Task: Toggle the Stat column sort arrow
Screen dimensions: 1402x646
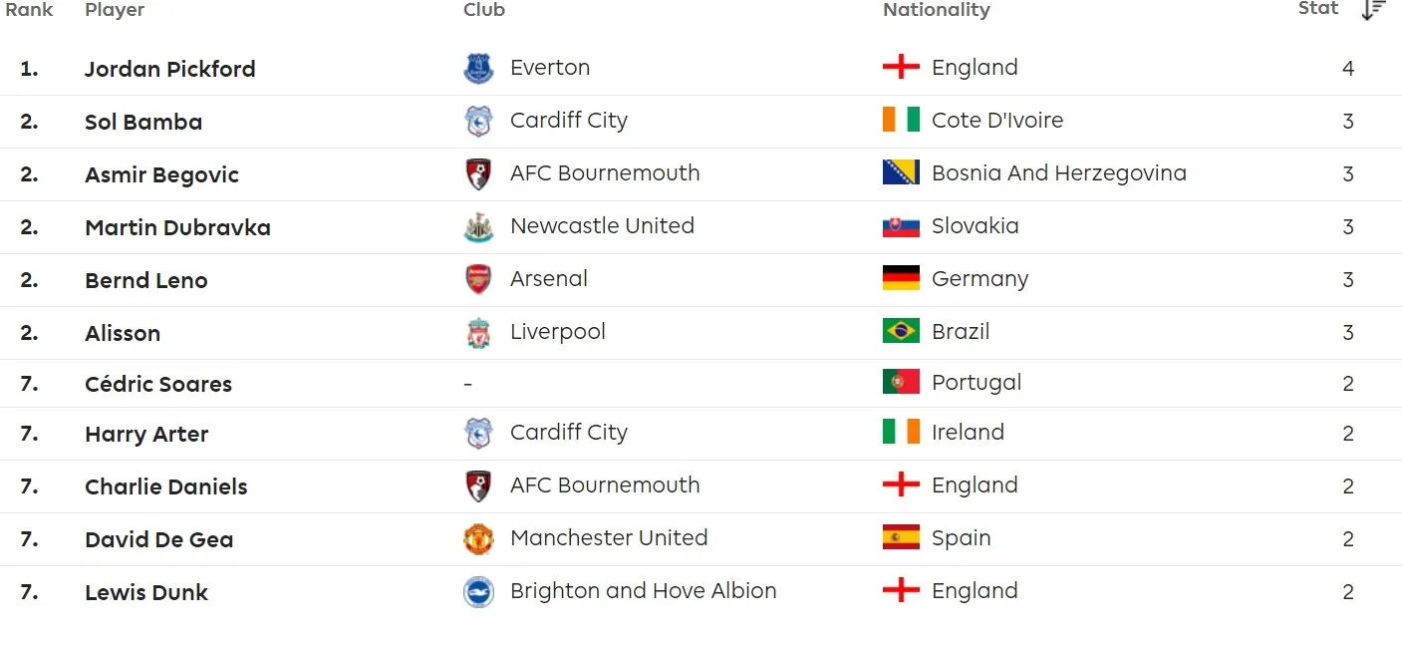Action: (1373, 9)
